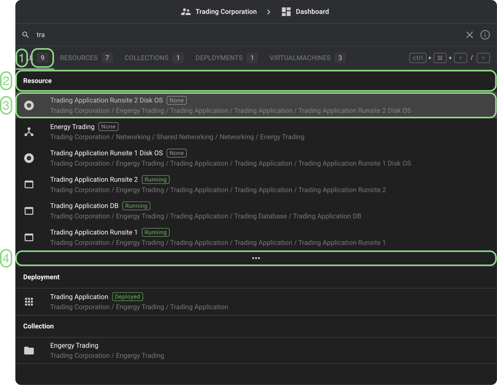Click the Dashboard grid icon
497x385 pixels.
pos(286,12)
